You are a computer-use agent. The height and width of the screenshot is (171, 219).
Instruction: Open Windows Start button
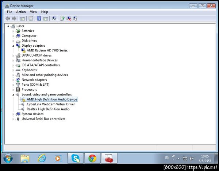[8, 159]
